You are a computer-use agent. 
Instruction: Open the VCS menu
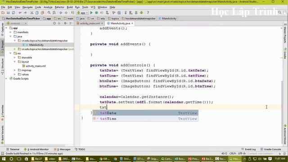93,7
